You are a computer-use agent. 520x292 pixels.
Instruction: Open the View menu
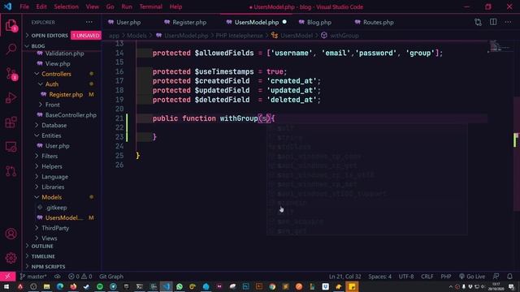[x=92, y=6]
